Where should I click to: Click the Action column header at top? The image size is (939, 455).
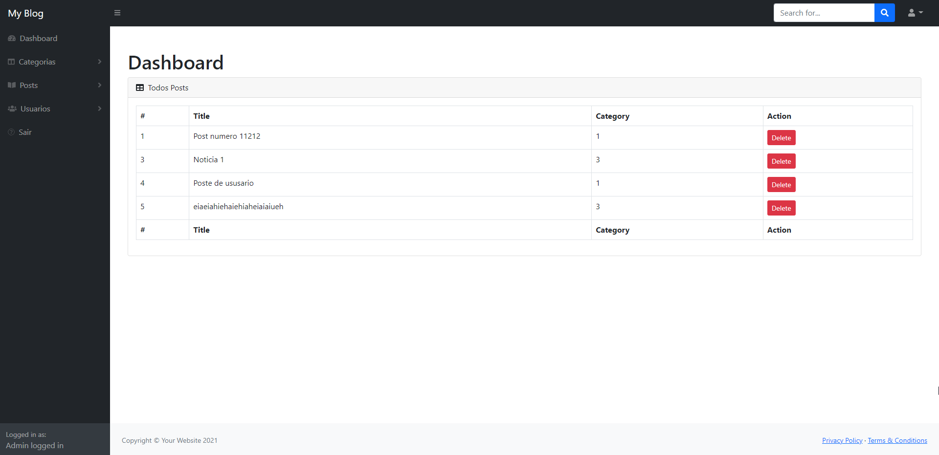click(x=838, y=116)
